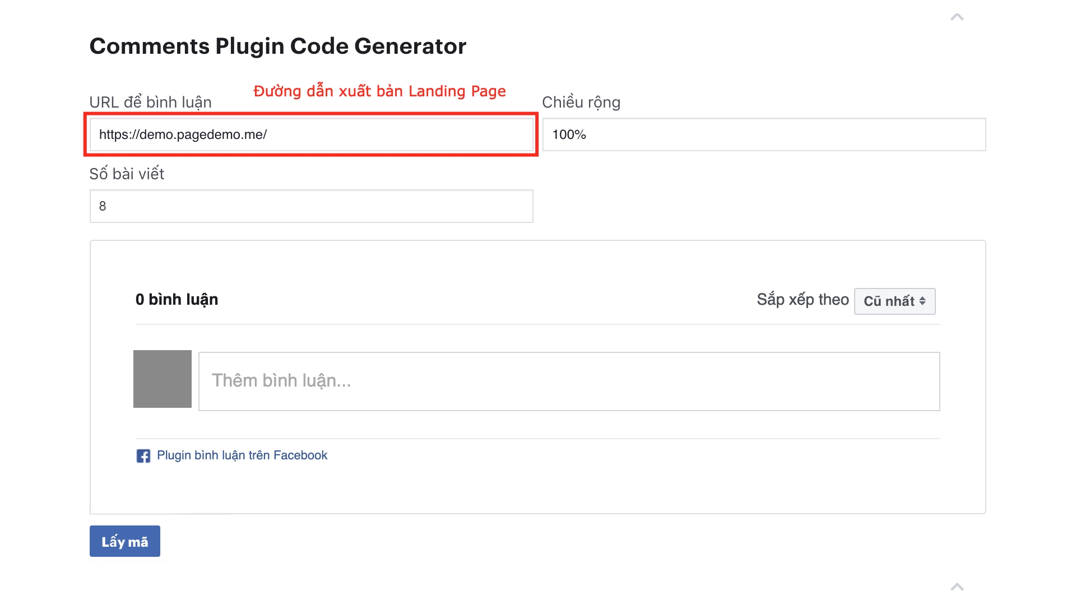Click the 0 bình luận count text
1076x605 pixels.
177,300
